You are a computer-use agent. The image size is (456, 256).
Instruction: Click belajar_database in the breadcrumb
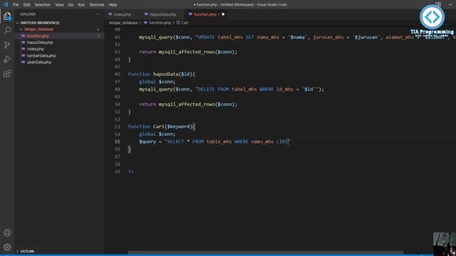coord(123,23)
